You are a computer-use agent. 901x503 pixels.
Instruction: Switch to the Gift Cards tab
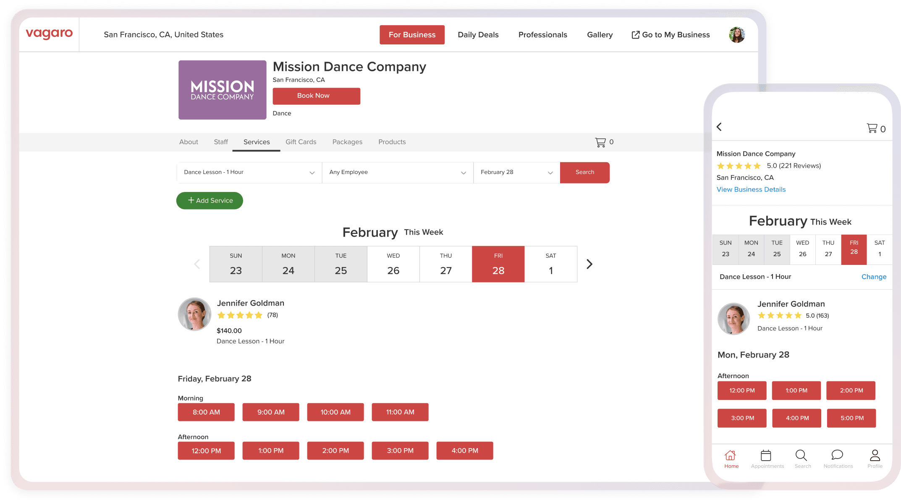(301, 142)
